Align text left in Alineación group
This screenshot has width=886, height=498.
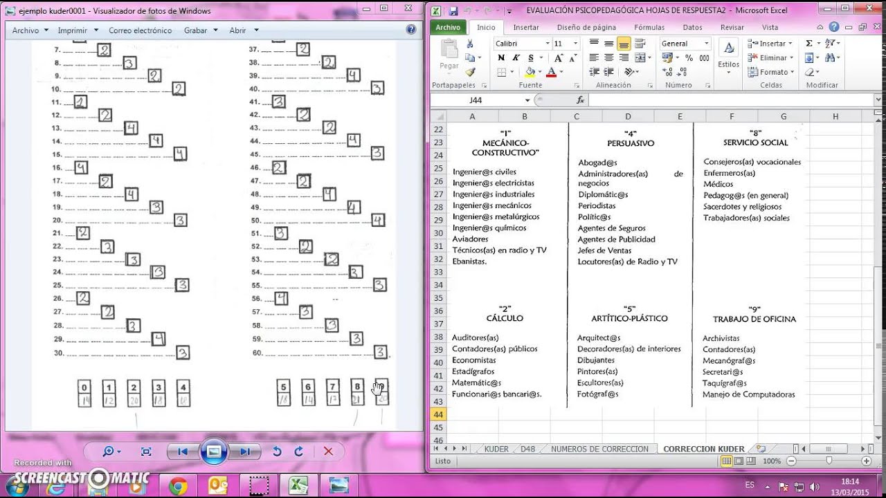pos(594,58)
